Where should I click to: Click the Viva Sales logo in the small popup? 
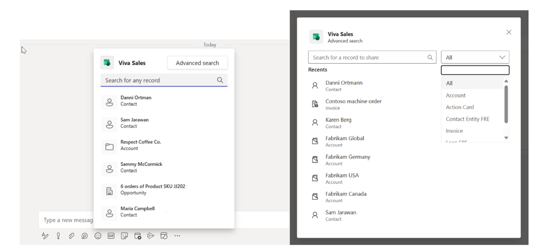coord(107,62)
